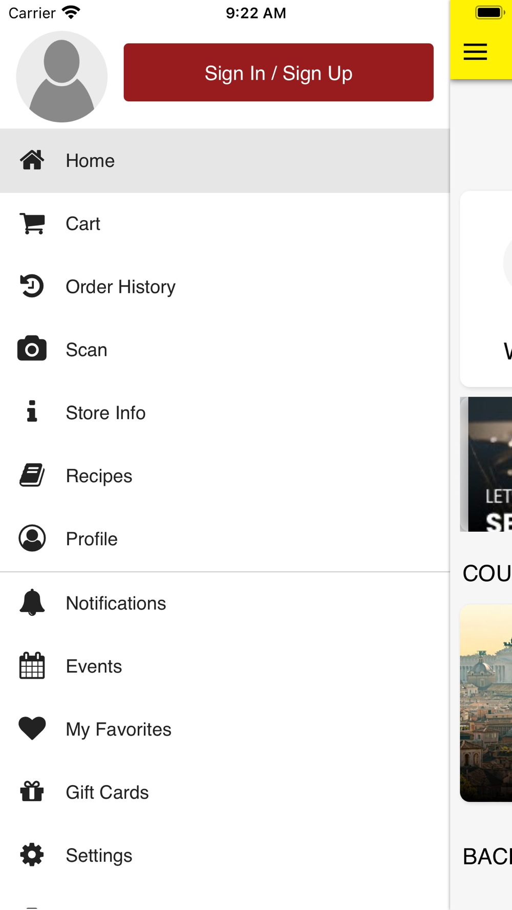Tap the Notifications bell icon
Image resolution: width=512 pixels, height=910 pixels.
point(32,602)
